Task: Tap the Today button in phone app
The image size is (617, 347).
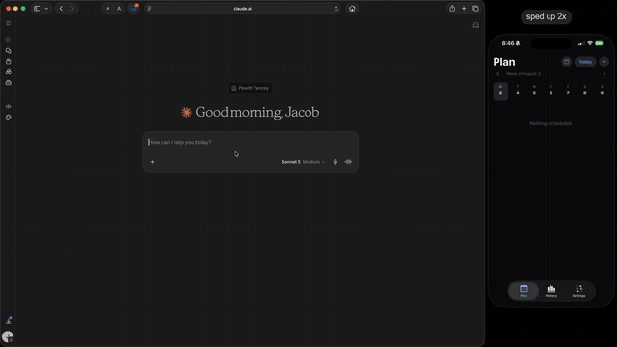Action: pos(585,62)
